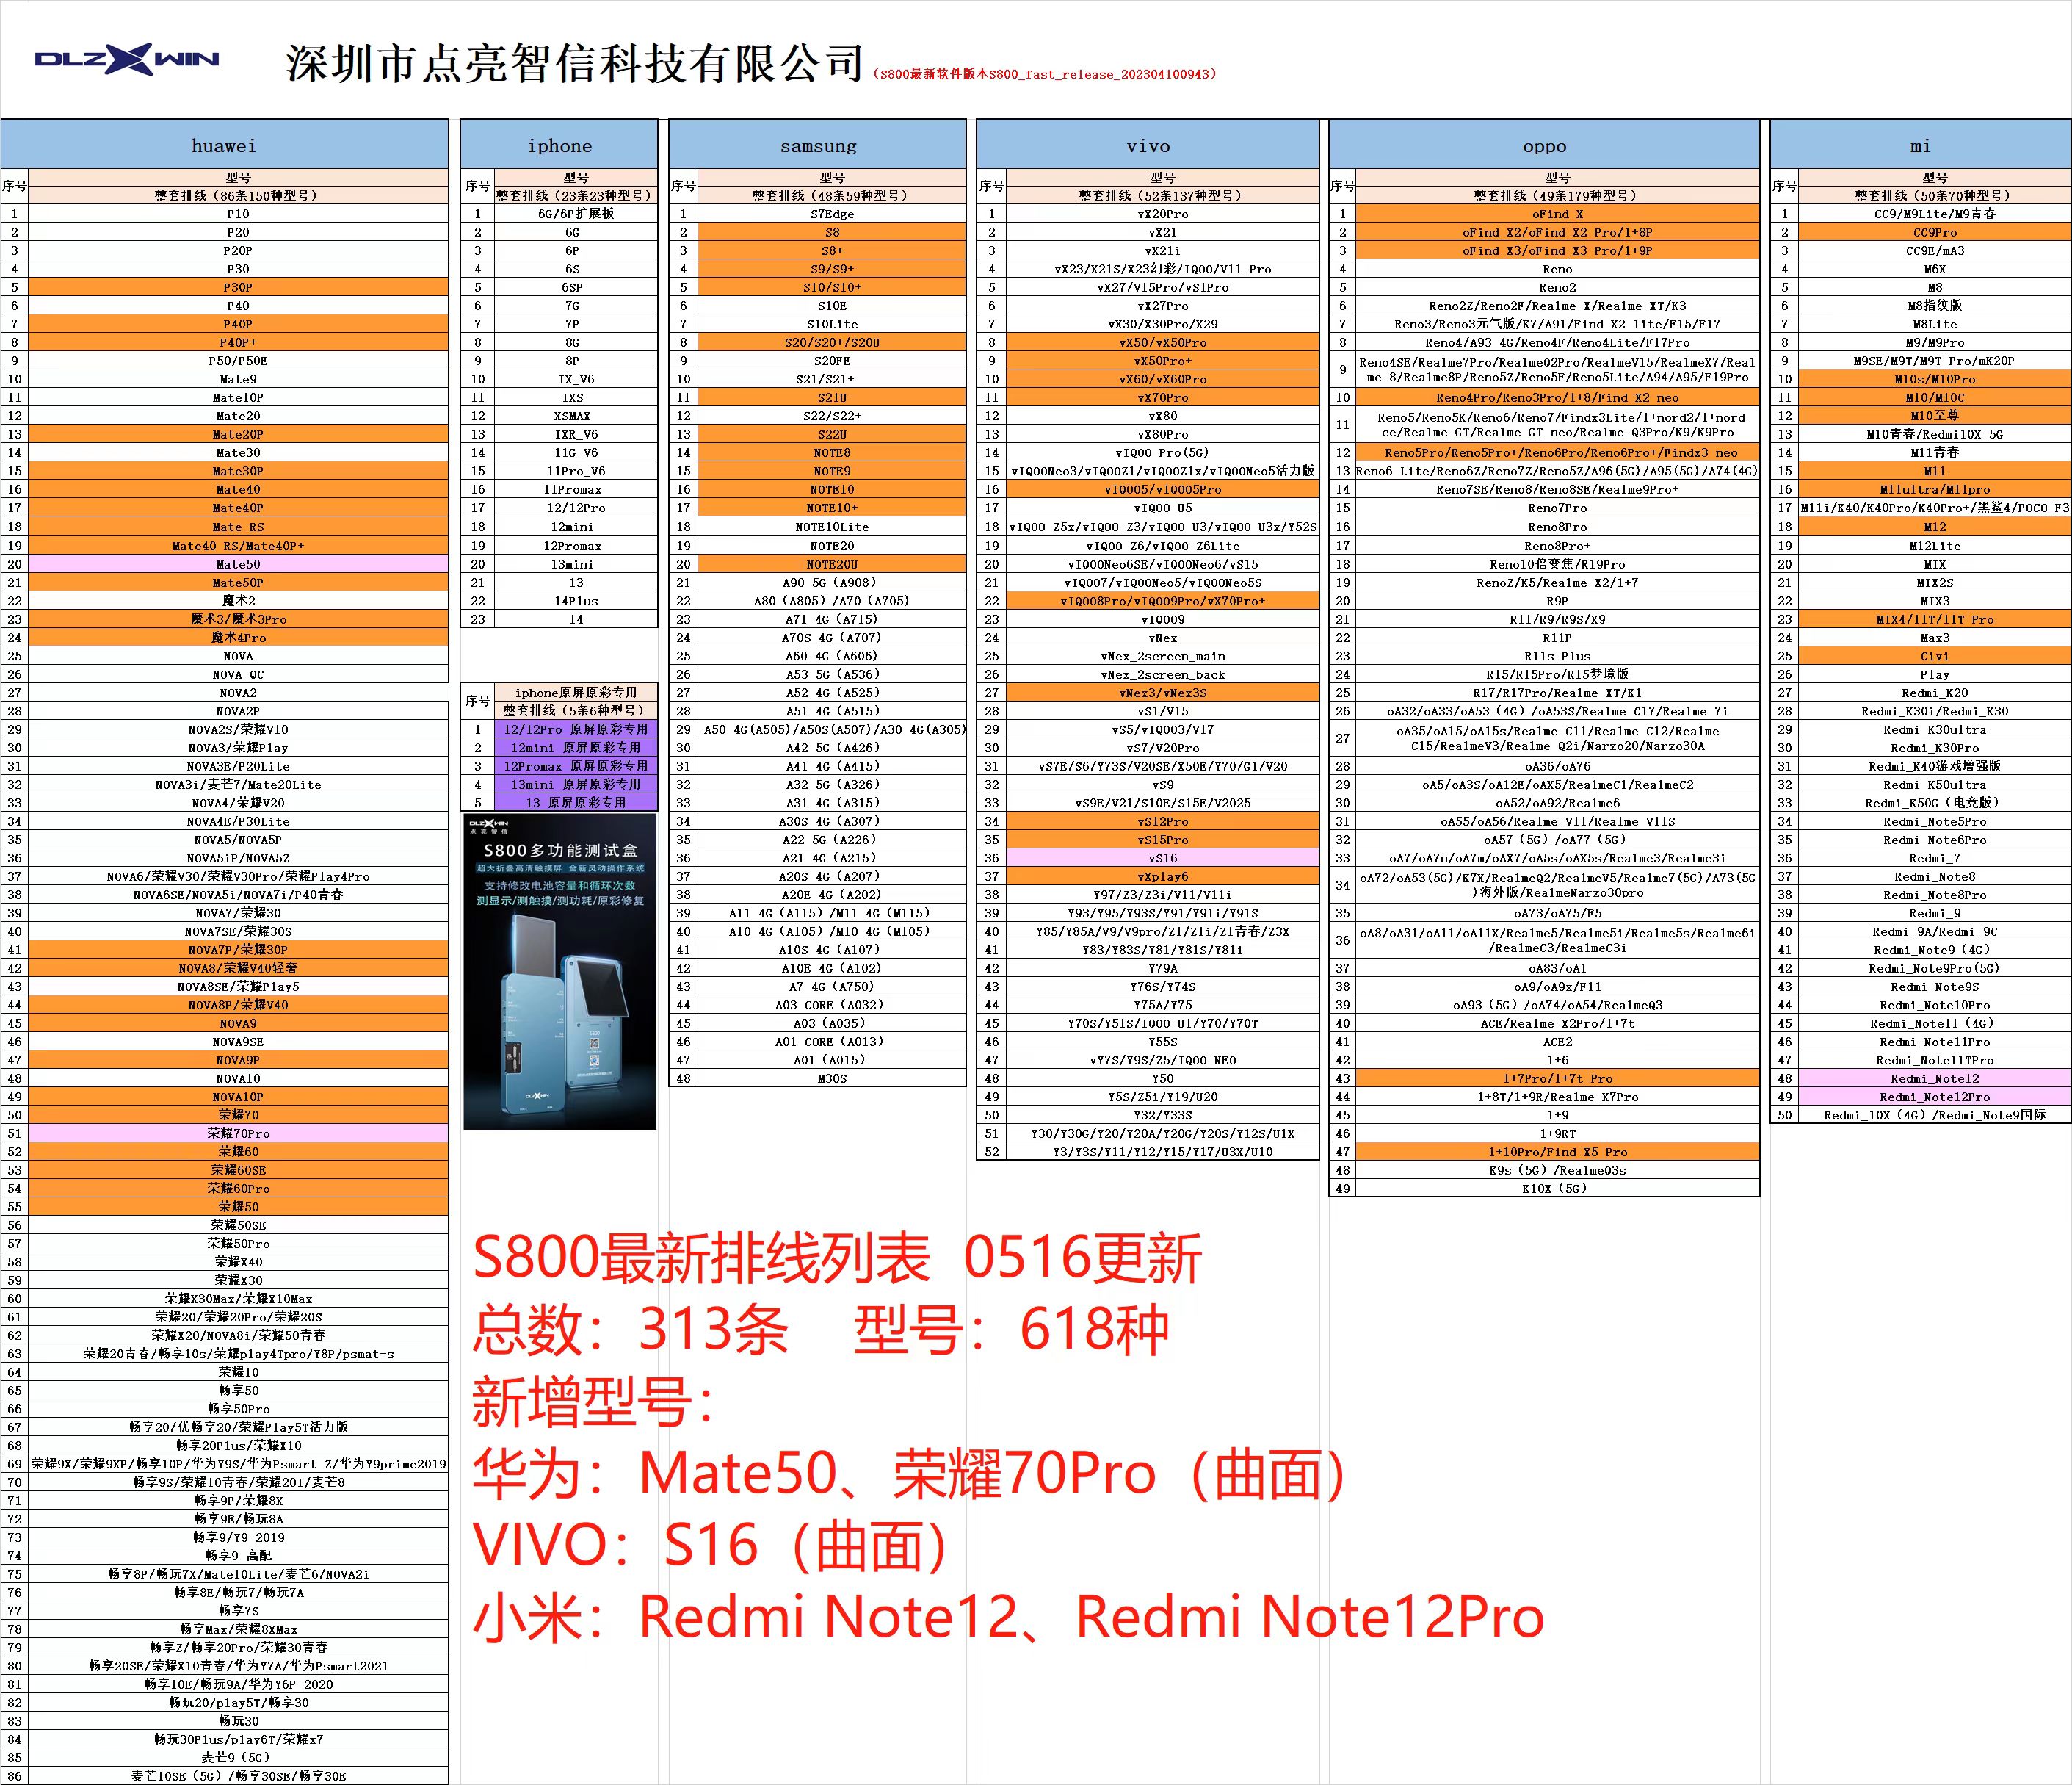The height and width of the screenshot is (1785, 2072).
Task: Select the R11s Plus cell
Action: (x=1557, y=657)
